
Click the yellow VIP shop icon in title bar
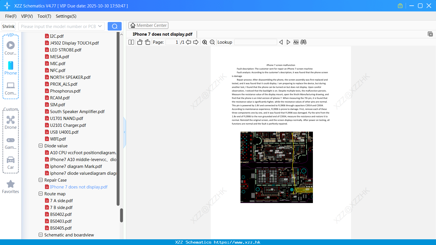click(x=400, y=6)
